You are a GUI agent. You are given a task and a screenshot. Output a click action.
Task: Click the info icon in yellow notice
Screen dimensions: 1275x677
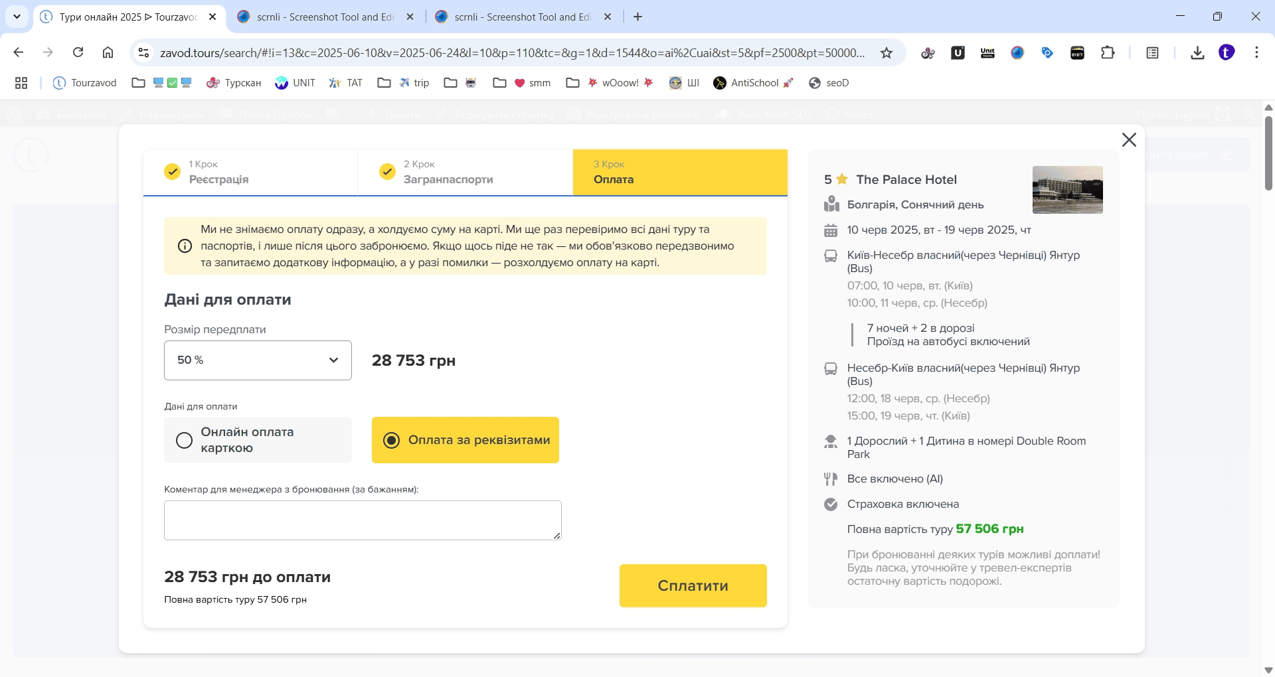pos(185,246)
